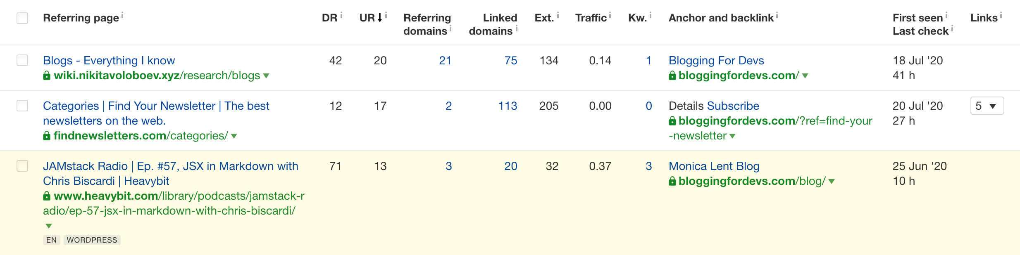Expand the findnewsletters.com/categories/ URL arrow
The image size is (1020, 255).
pyautogui.click(x=234, y=136)
